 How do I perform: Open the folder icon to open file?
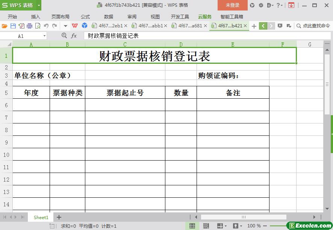tap(5, 26)
